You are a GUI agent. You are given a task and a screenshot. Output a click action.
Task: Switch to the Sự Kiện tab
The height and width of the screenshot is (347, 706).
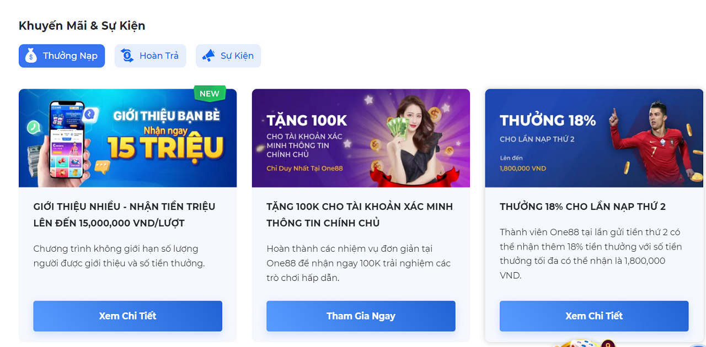pos(228,56)
